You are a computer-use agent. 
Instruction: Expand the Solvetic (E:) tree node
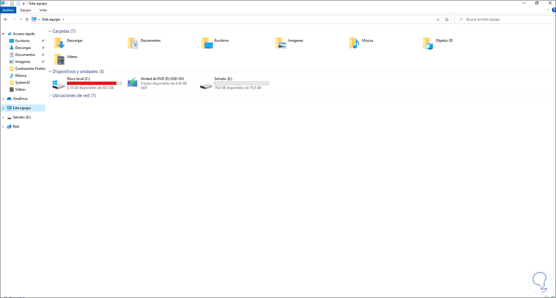click(x=3, y=117)
